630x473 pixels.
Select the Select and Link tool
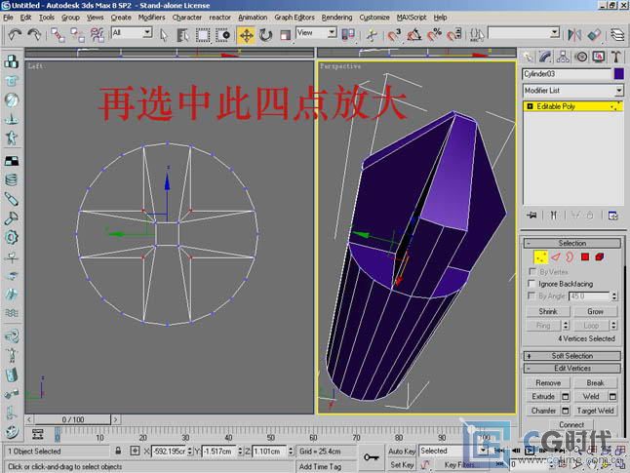tap(58, 35)
